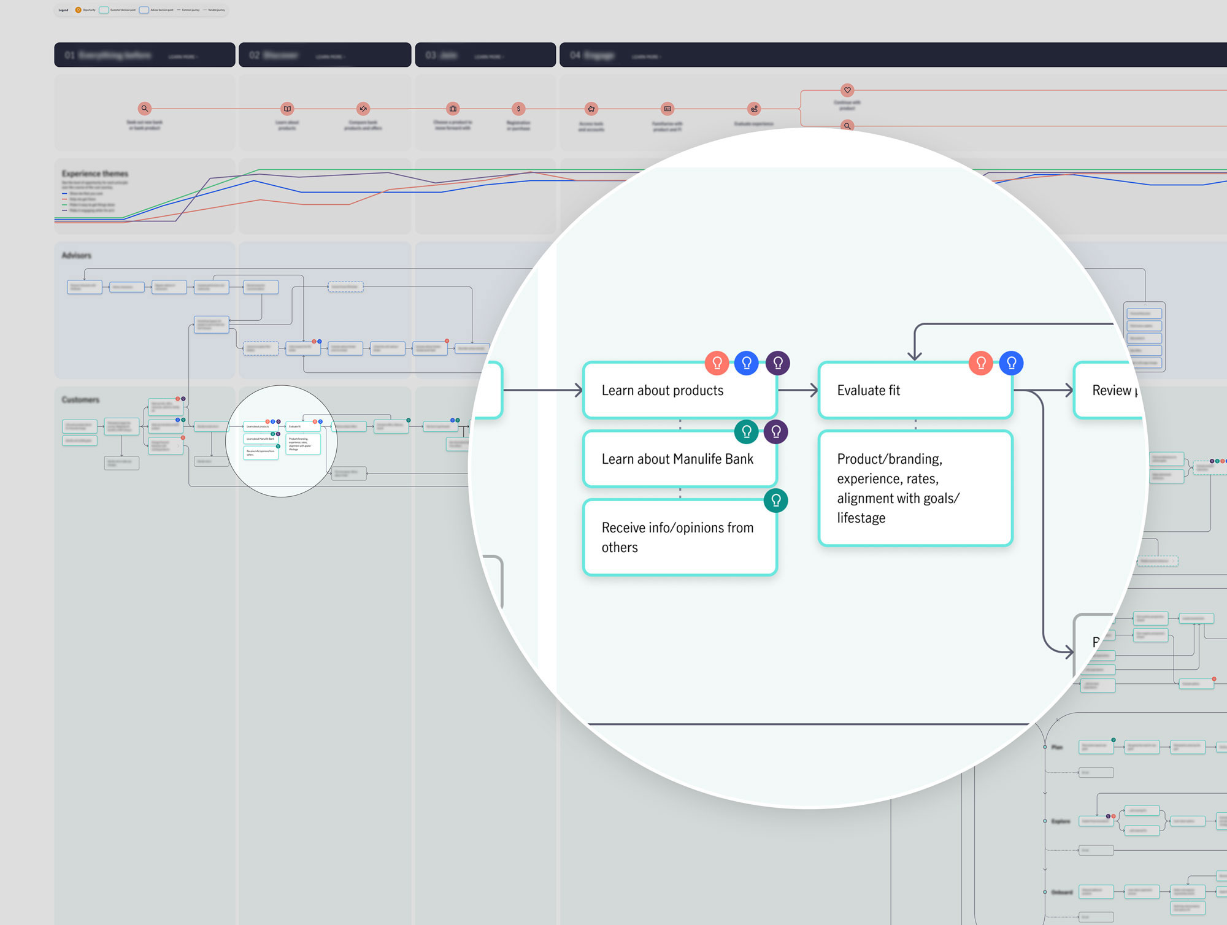Click the open book stage icon
This screenshot has width=1227, height=925.
[287, 109]
